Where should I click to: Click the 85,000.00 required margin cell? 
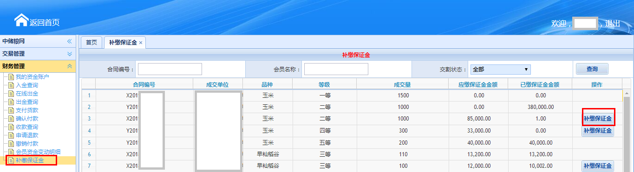[478, 119]
